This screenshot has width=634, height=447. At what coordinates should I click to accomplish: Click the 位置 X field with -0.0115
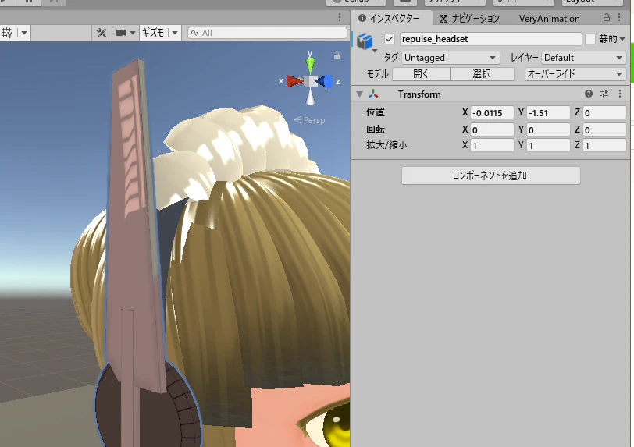click(x=492, y=113)
